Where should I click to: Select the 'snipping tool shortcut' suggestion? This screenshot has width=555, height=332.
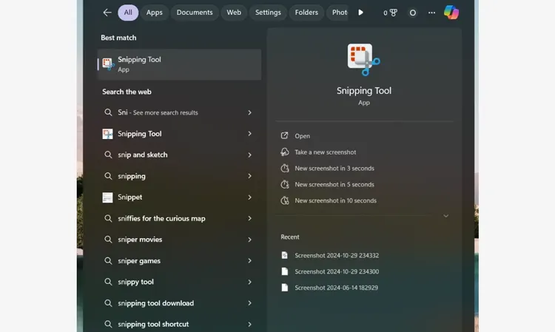pos(180,324)
